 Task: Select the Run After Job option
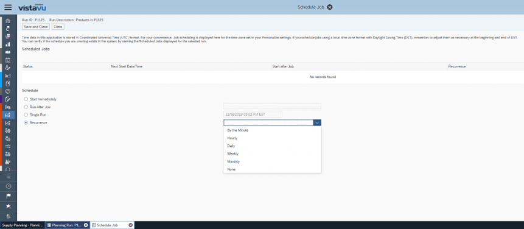pyautogui.click(x=26, y=107)
